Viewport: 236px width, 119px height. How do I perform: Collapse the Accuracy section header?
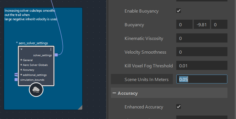[114, 93]
